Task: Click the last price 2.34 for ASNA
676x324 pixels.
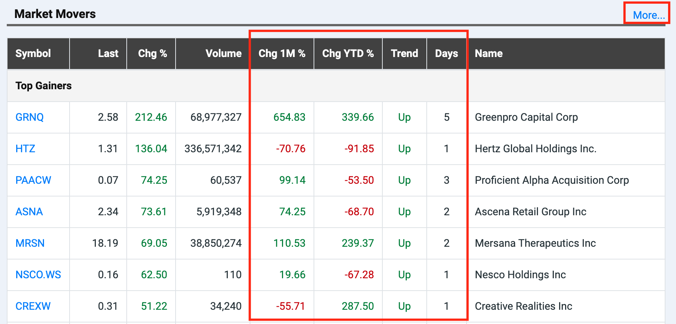Action: [x=108, y=212]
